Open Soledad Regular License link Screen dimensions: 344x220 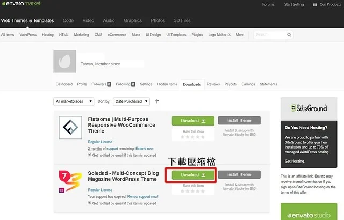tap(100, 190)
